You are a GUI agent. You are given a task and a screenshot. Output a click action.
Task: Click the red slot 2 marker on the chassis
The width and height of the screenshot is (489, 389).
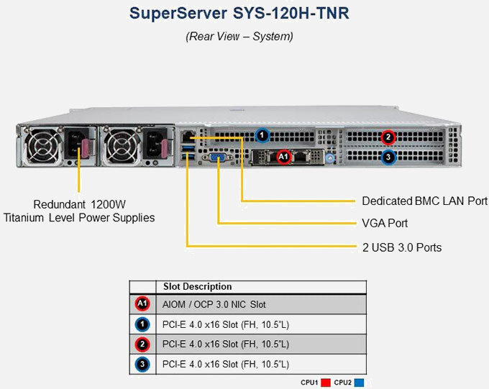(x=388, y=137)
